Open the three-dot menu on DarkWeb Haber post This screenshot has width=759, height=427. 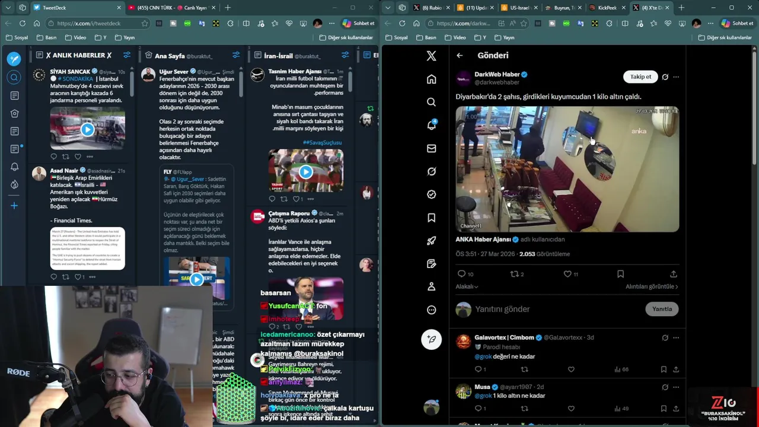[x=676, y=77]
